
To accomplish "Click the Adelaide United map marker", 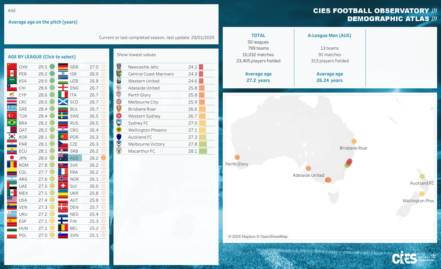I will 308,168.
